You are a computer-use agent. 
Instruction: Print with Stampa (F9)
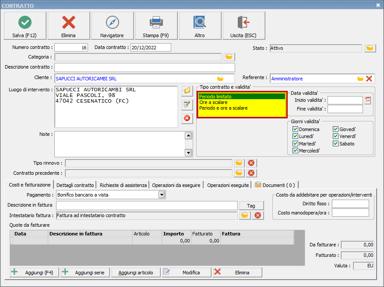tap(156, 26)
